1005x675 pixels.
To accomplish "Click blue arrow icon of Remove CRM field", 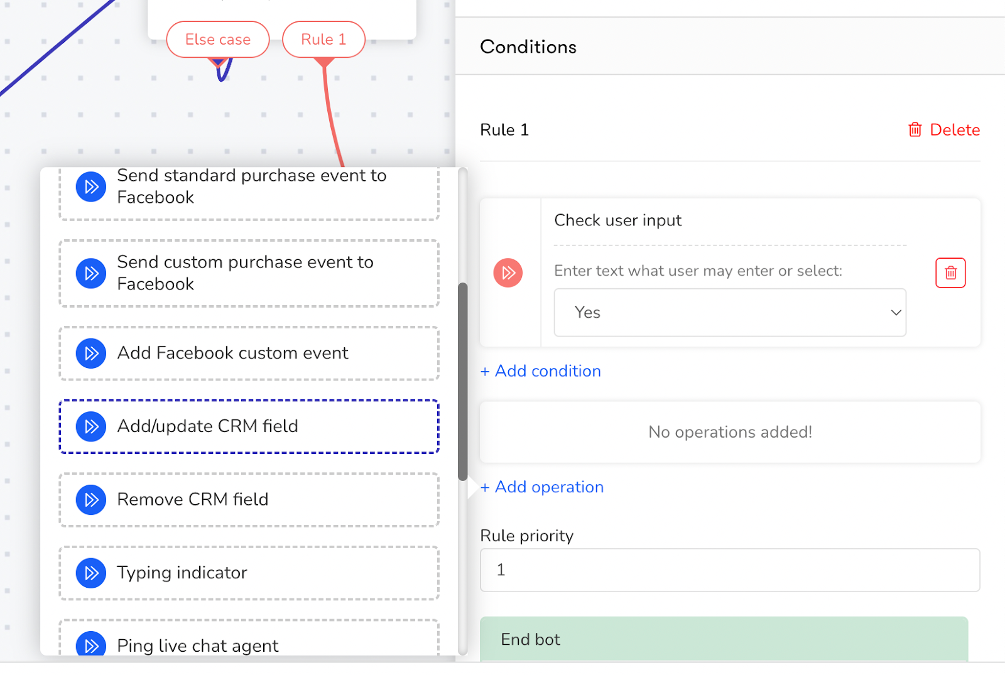I will pyautogui.click(x=91, y=500).
